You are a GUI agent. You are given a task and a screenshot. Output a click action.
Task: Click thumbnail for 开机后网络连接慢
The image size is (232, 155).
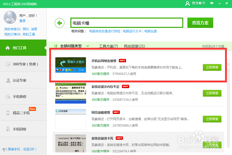point(71,67)
